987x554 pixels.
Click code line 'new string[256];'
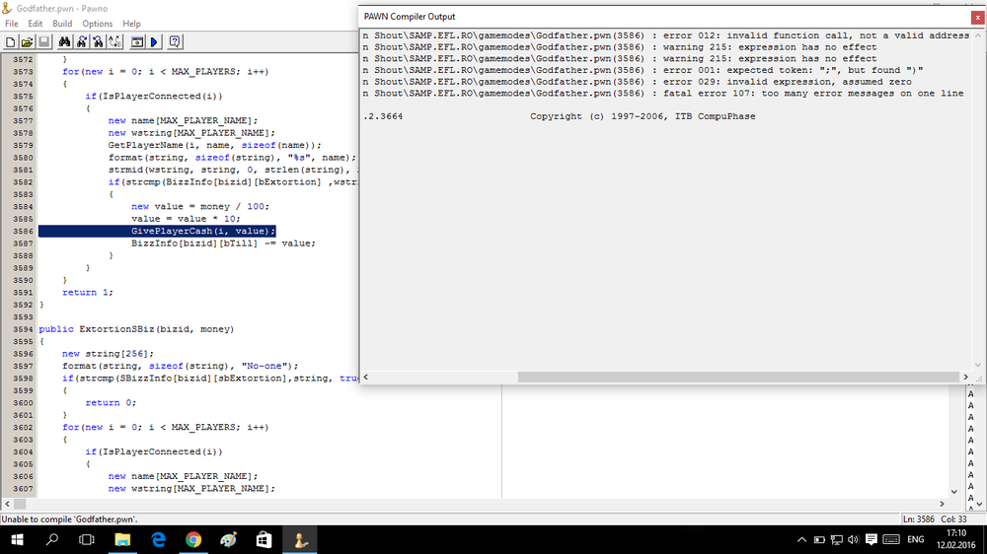108,354
